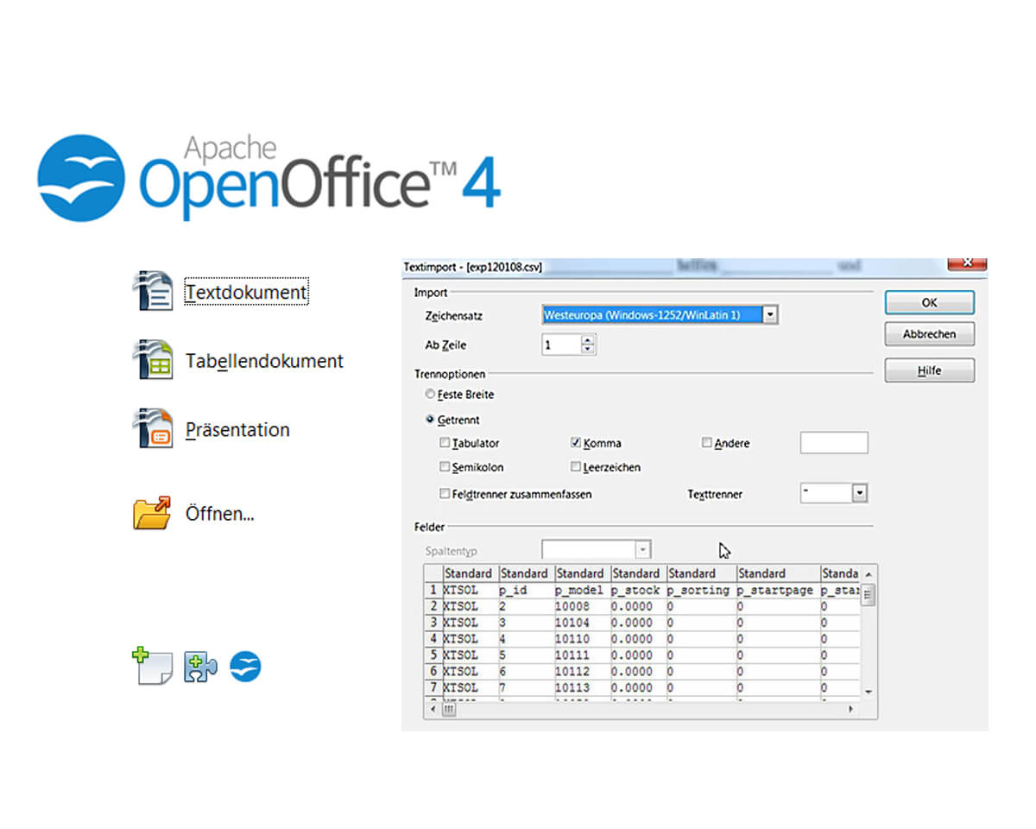Select the Standard header above p_id column
The height and width of the screenshot is (829, 1036).
(526, 573)
